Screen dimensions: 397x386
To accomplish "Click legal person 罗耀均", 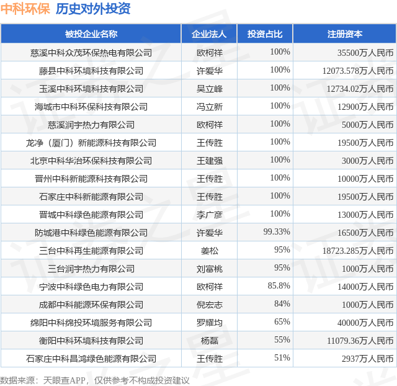I will point(210,323).
